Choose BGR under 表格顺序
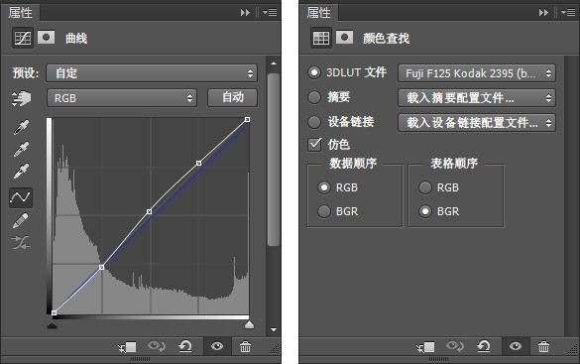 pos(425,211)
